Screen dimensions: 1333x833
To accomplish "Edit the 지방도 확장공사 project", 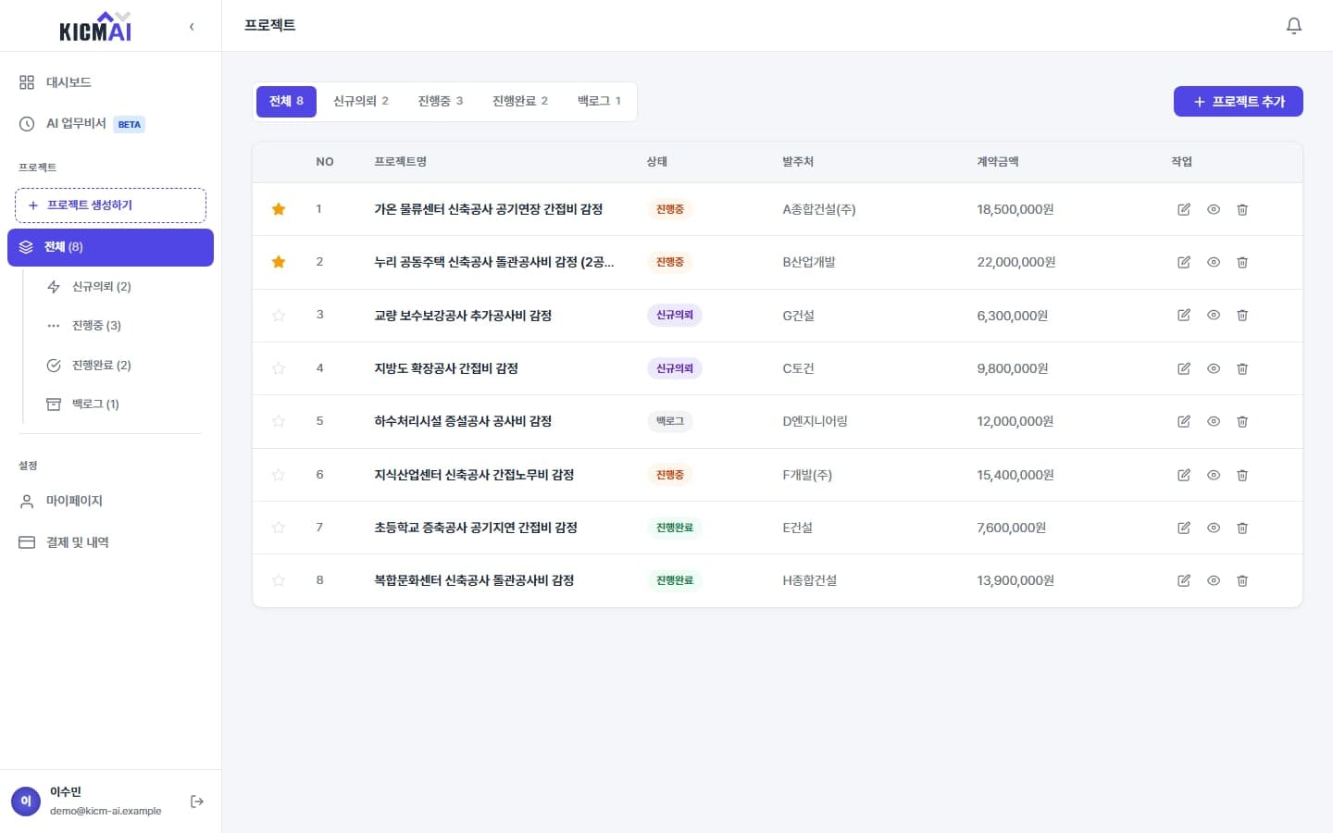I will 1184,368.
